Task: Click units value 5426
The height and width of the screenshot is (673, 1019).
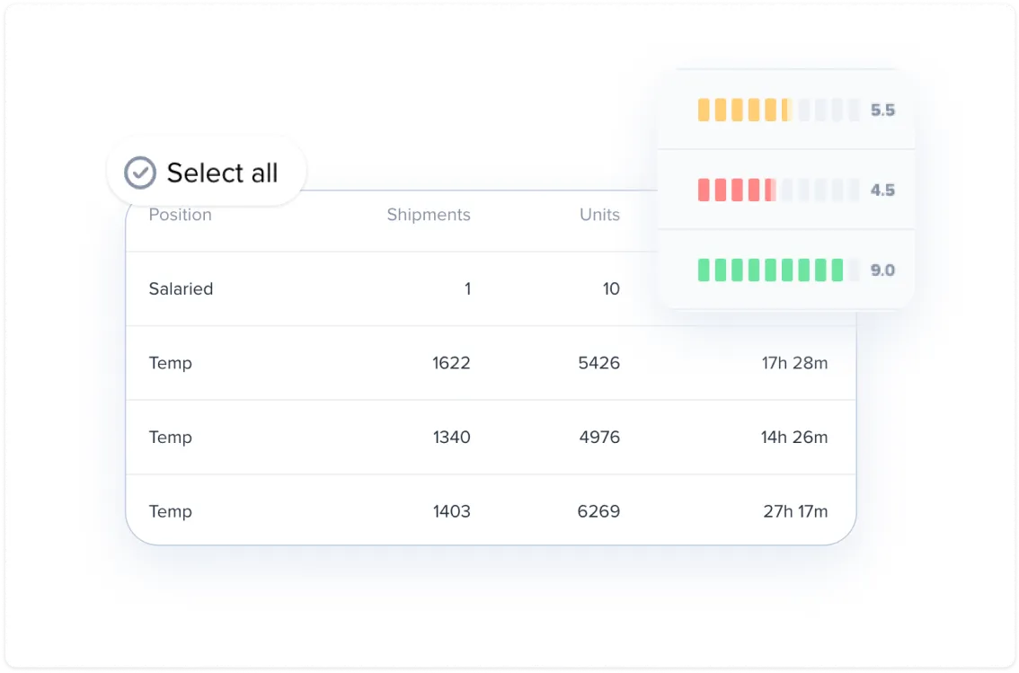Action: click(598, 363)
